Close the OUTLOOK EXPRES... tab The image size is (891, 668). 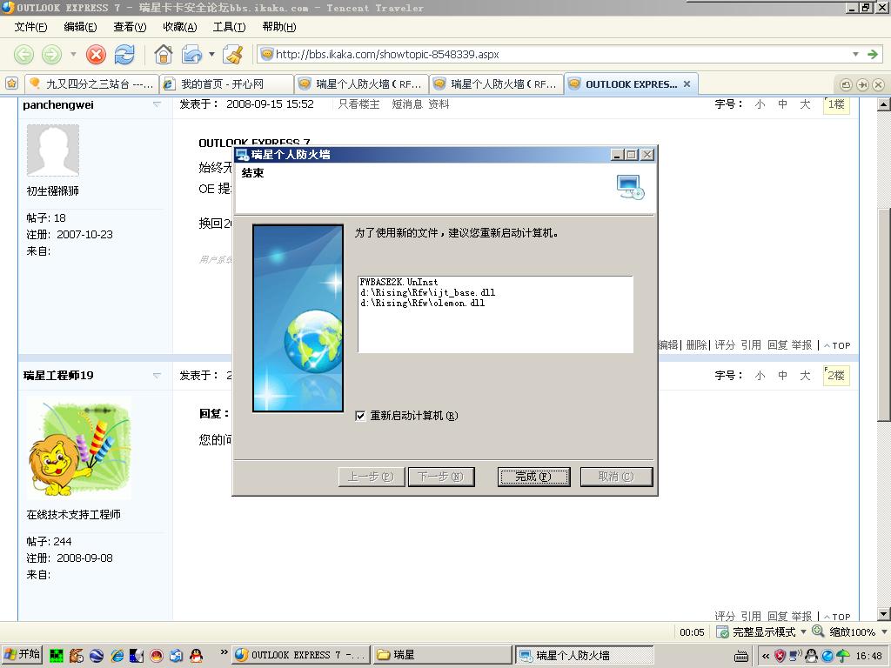(687, 84)
